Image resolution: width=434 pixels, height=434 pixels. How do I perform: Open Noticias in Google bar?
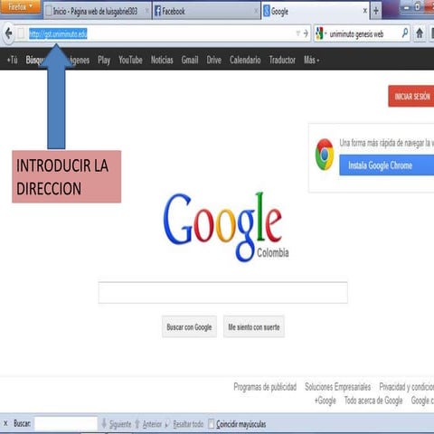[x=162, y=60]
